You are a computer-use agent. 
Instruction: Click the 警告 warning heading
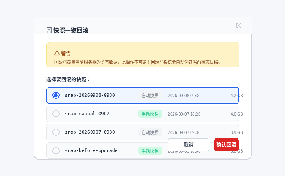pyautogui.click(x=66, y=53)
